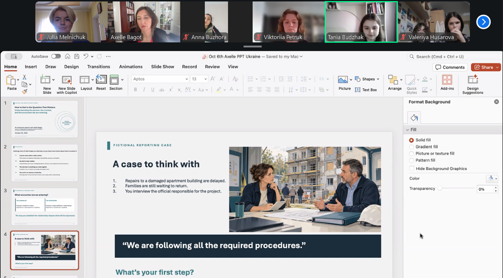Select the Fill paint bucket tab
The image size is (503, 278).
point(414,118)
